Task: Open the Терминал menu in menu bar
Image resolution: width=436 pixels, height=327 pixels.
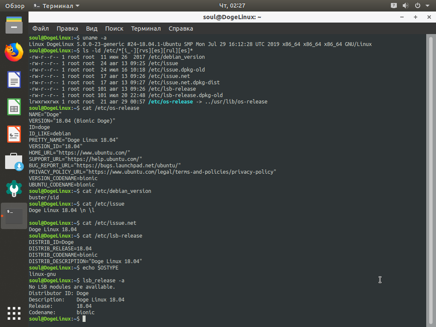Action: (146, 29)
